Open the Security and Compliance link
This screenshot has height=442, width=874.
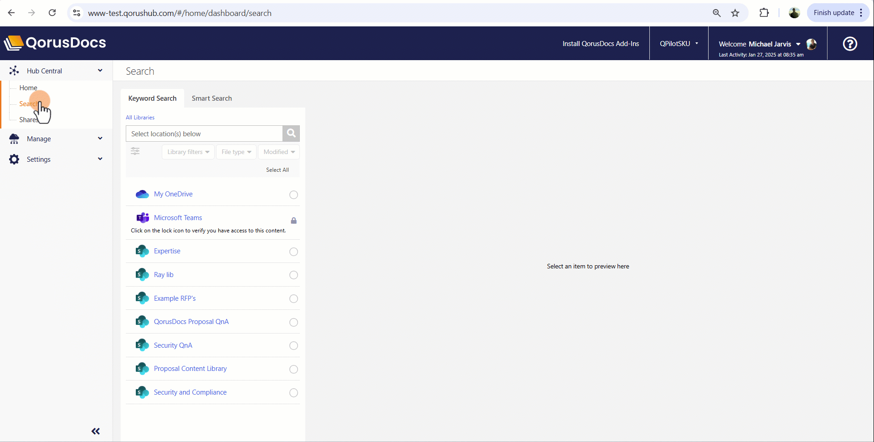click(x=190, y=392)
